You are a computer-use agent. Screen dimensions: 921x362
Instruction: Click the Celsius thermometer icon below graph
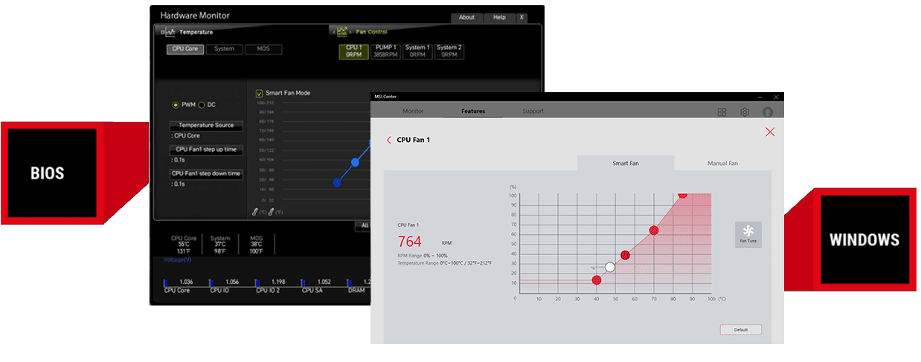tap(254, 212)
